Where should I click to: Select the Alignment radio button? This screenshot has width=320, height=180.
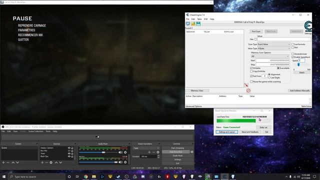269,74
